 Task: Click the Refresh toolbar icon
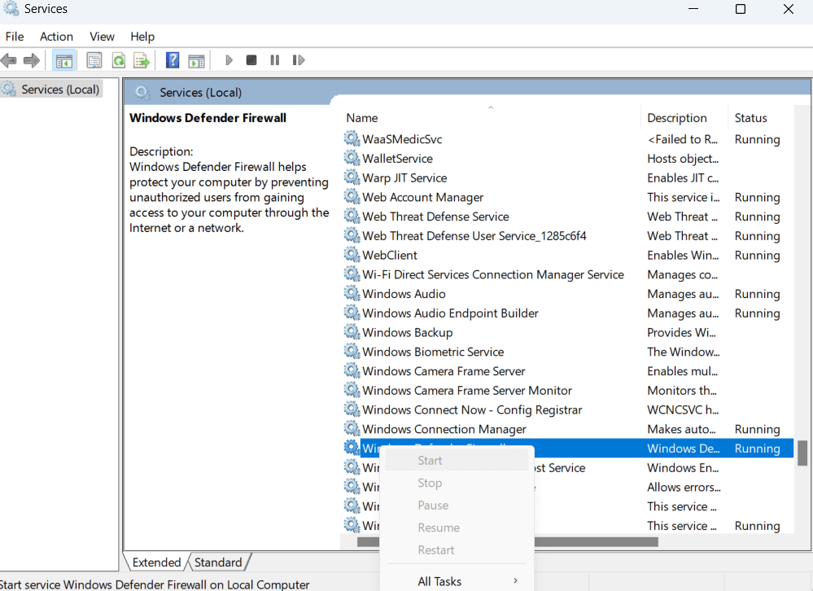[118, 60]
